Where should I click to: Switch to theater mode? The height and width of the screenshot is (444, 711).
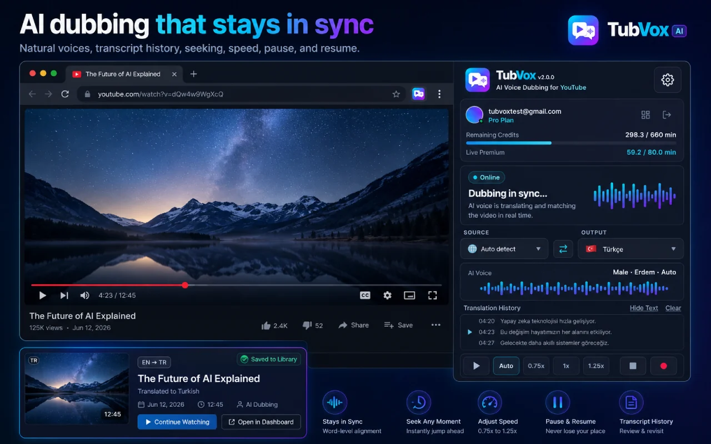click(x=409, y=295)
